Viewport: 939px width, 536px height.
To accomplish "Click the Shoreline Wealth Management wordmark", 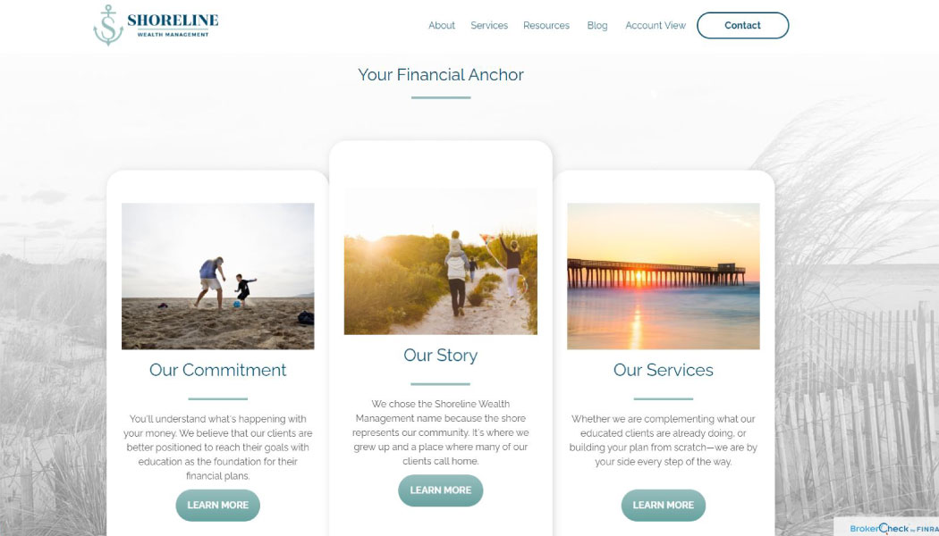I will coord(173,25).
